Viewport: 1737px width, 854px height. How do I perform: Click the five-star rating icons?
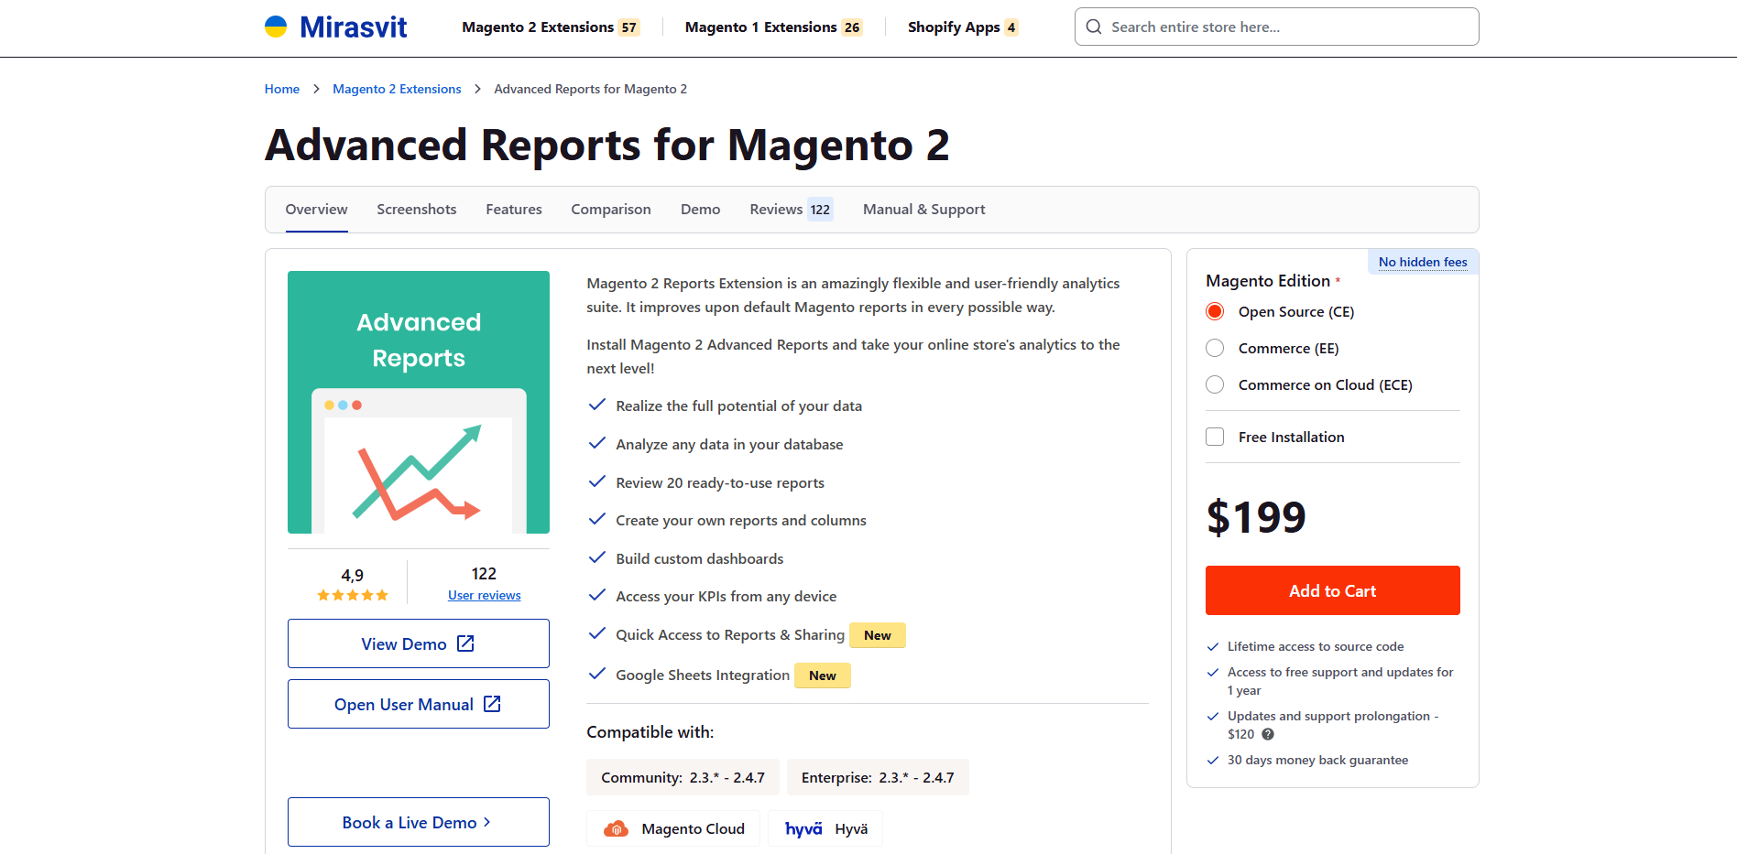point(353,595)
